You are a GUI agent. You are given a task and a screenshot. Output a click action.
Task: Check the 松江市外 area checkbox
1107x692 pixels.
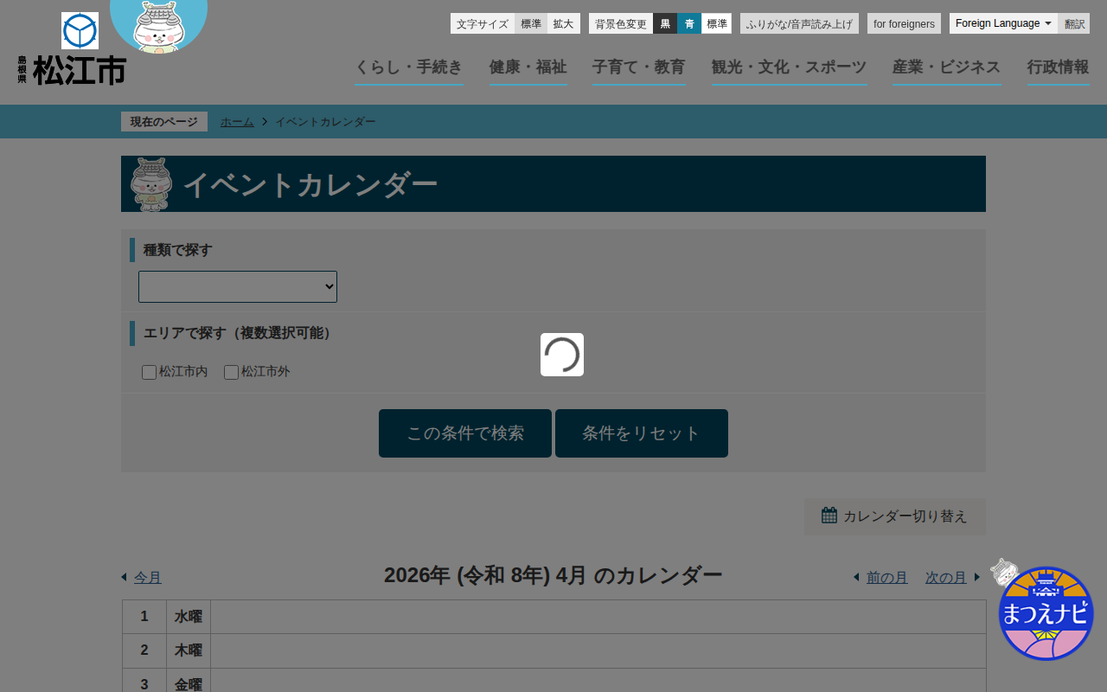pos(231,372)
